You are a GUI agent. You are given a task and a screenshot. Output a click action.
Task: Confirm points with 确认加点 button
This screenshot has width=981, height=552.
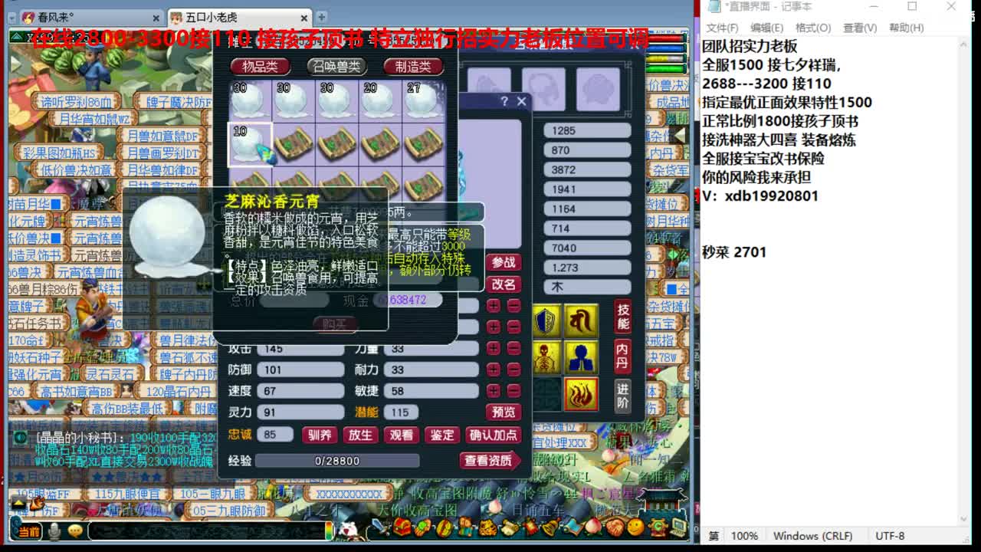(493, 435)
